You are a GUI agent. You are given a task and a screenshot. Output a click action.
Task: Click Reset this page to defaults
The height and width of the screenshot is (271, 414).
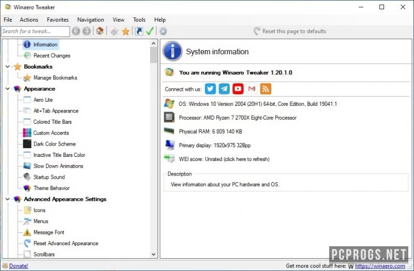290,31
